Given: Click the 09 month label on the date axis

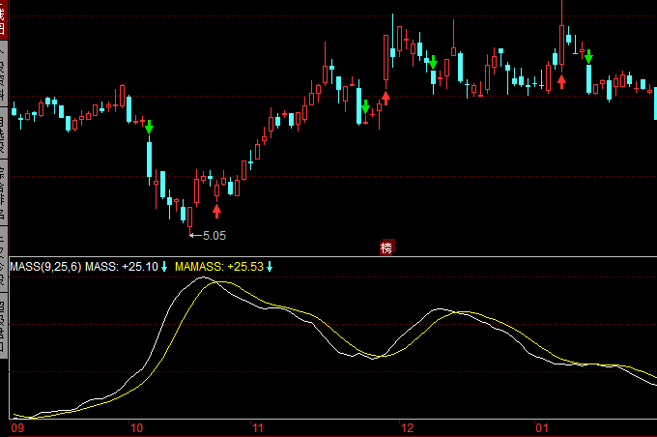Looking at the screenshot, I should coord(17,428).
